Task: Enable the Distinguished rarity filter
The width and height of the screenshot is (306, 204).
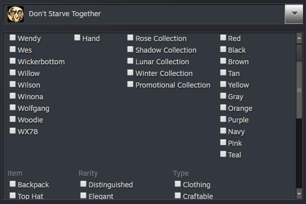Action: tap(84, 184)
